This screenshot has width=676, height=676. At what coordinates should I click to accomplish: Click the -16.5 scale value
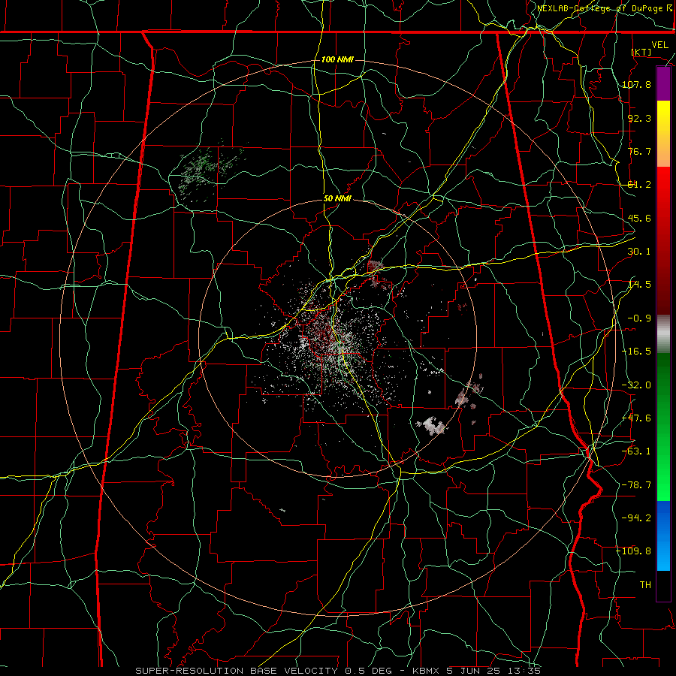[637, 352]
